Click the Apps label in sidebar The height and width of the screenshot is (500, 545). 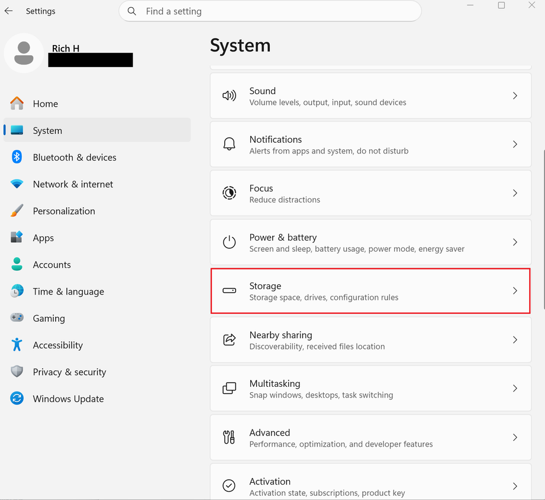43,238
